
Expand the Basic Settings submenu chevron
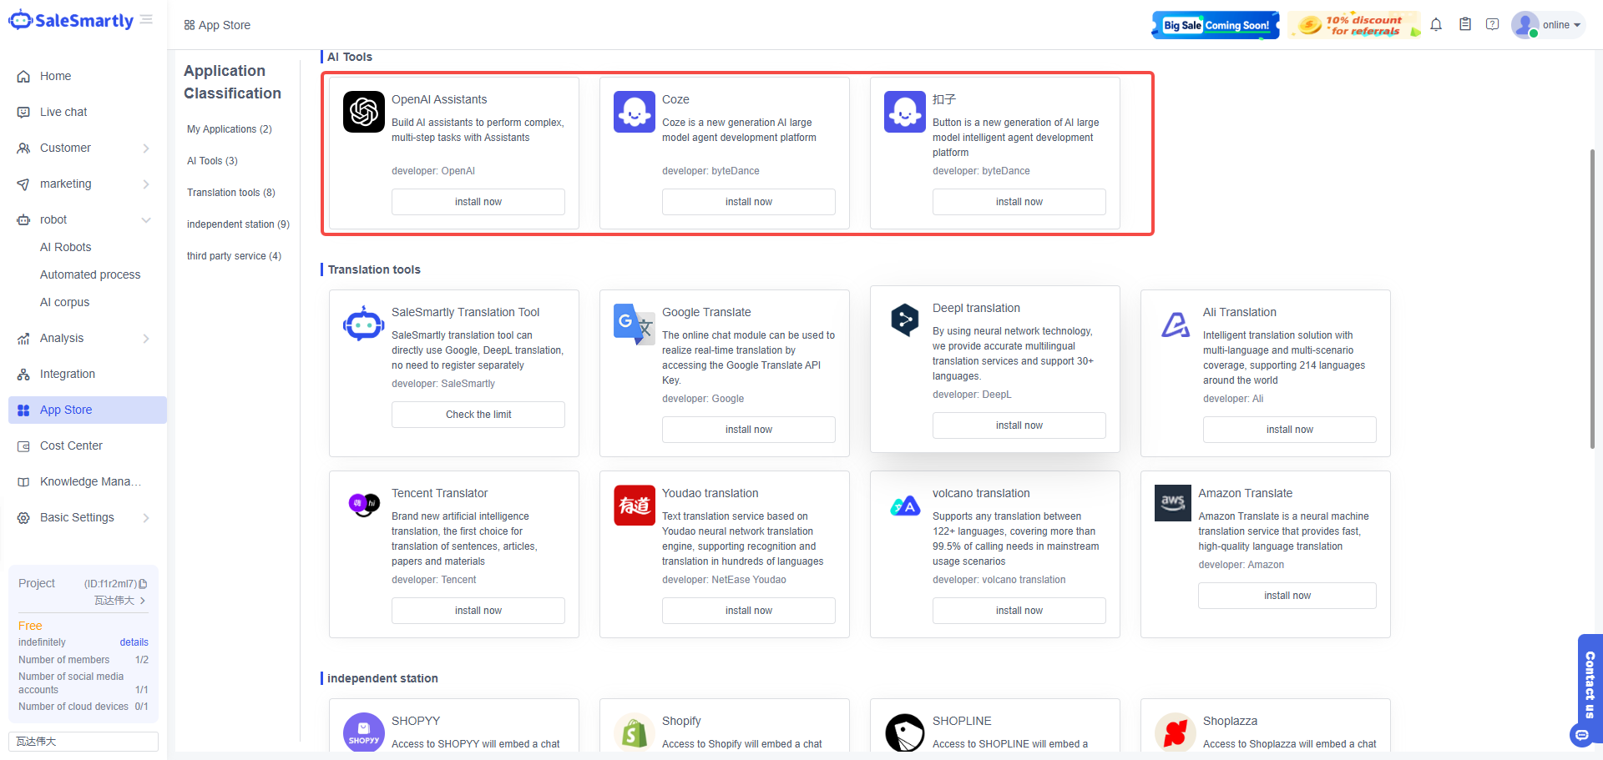coord(146,518)
